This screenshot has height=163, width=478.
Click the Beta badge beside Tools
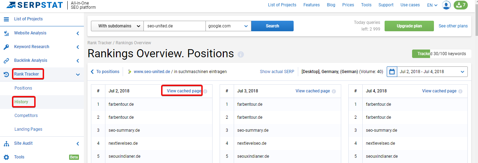tap(74, 157)
